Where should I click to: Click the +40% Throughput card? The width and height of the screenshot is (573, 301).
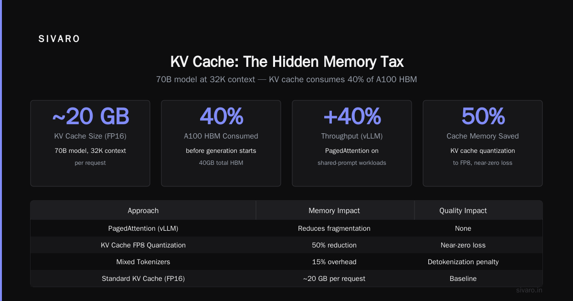352,143
